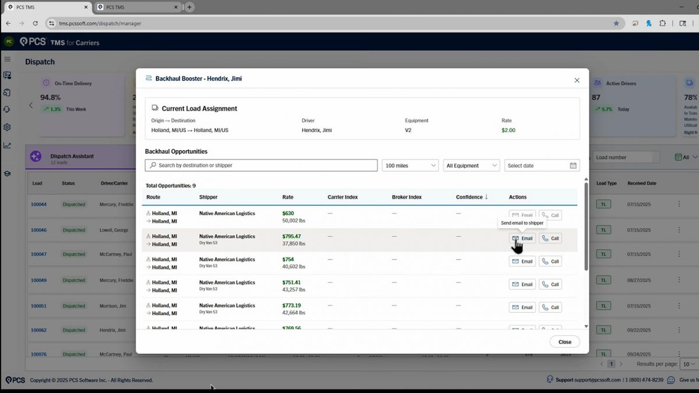Reload the page in browser toolbar
The width and height of the screenshot is (699, 393).
click(x=36, y=23)
